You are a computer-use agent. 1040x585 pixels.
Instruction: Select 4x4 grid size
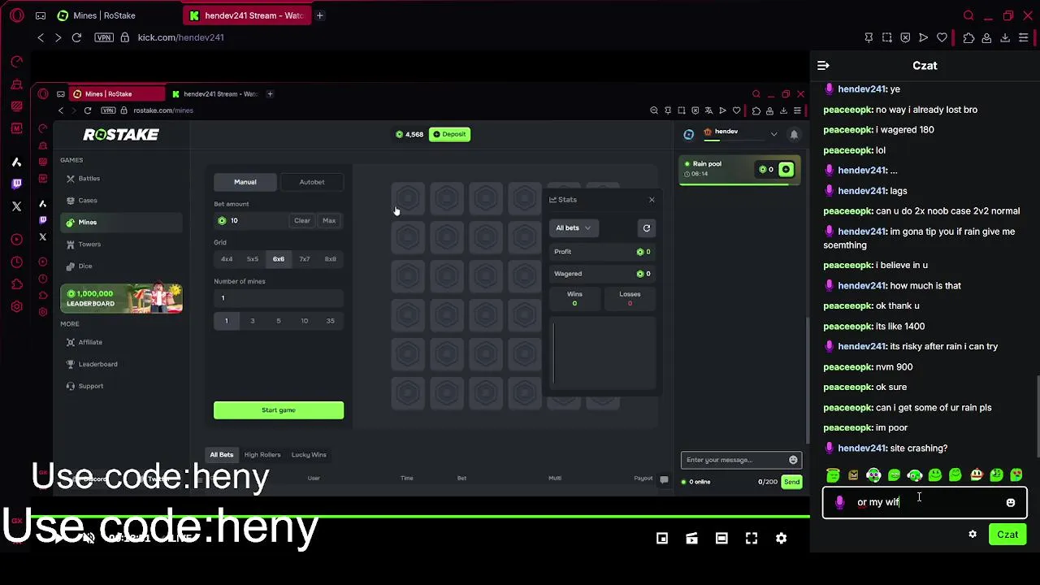click(227, 259)
